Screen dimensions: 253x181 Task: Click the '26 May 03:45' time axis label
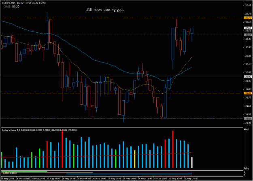point(23,179)
